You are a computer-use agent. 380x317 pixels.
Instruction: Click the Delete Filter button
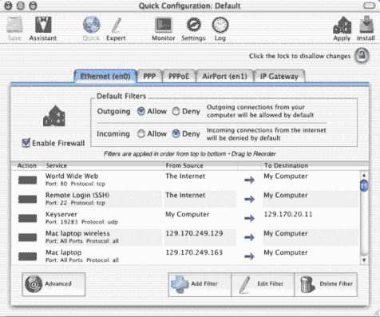tap(326, 284)
